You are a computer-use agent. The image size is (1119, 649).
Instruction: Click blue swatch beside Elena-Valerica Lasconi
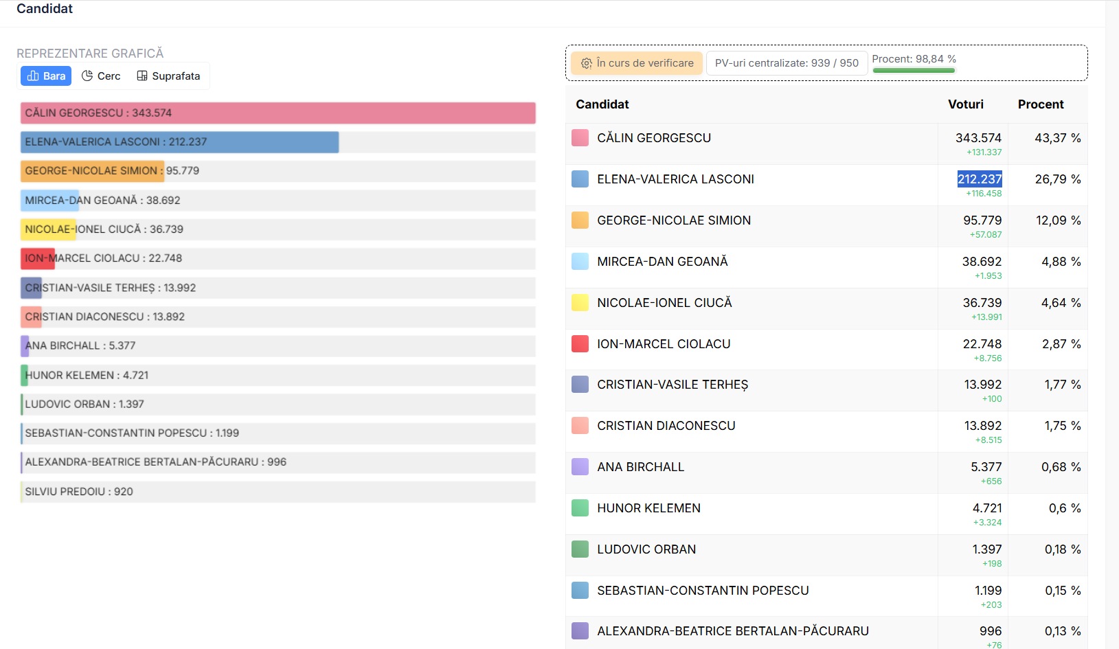[580, 179]
